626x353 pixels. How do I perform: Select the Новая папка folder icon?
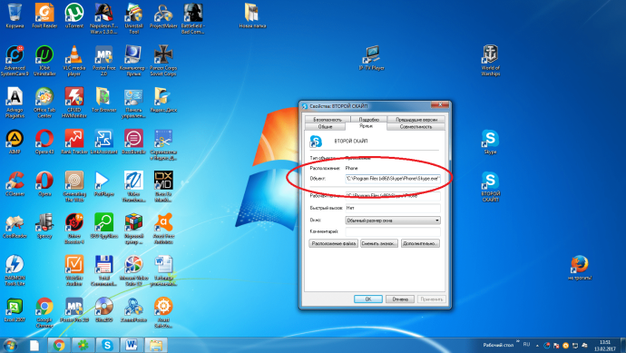(252, 16)
